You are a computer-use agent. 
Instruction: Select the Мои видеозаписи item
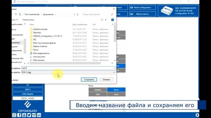pos(41,53)
